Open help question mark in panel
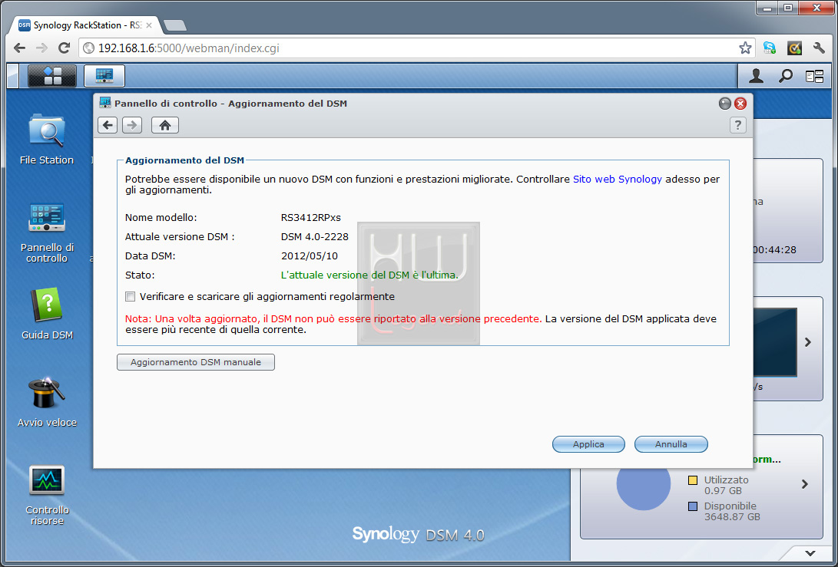Screen dimensions: 838x567 [x=737, y=125]
